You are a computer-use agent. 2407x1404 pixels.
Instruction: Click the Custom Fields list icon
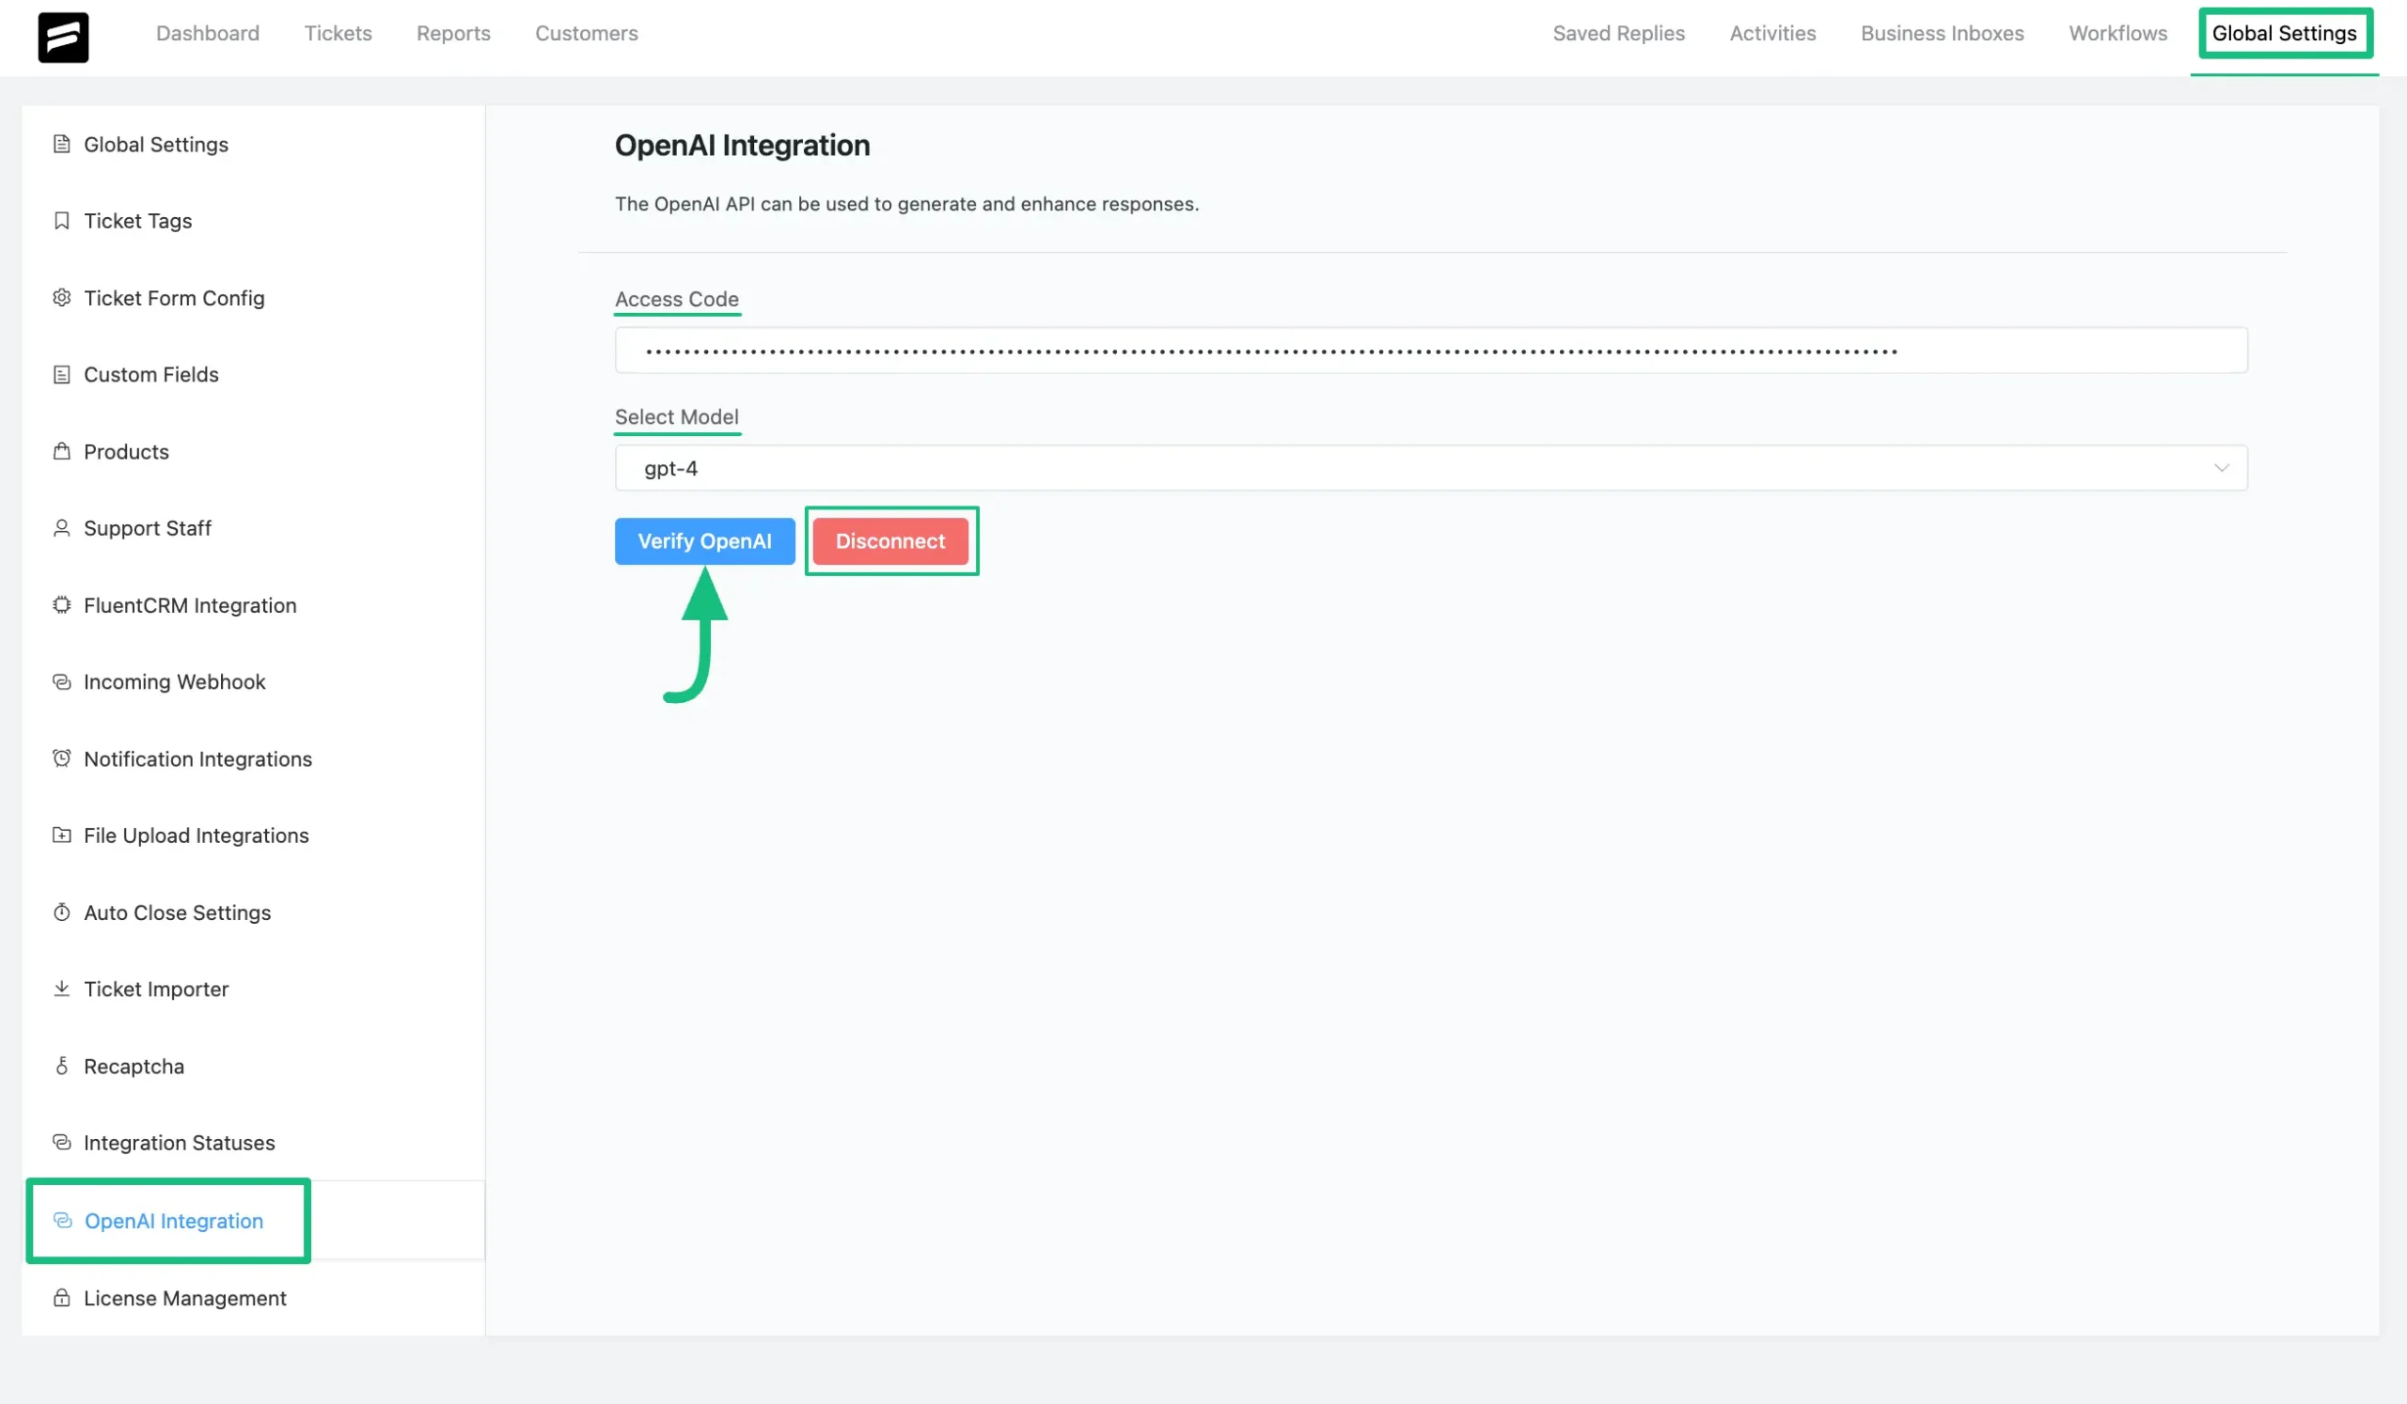click(62, 374)
